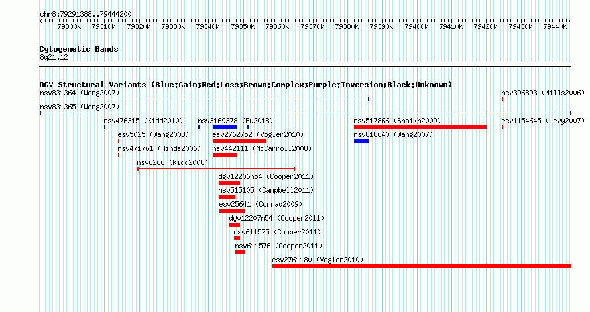This screenshot has width=590, height=312.
Task: Click the tiny red nsv471761 marker
Action: pyautogui.click(x=119, y=155)
